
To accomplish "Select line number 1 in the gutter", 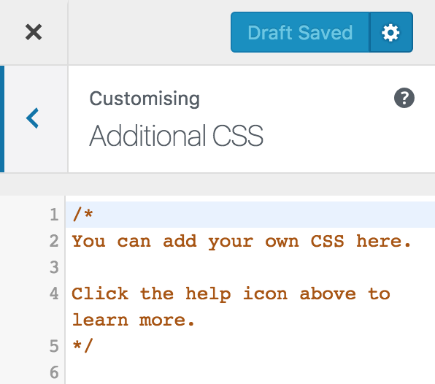I will tap(54, 215).
